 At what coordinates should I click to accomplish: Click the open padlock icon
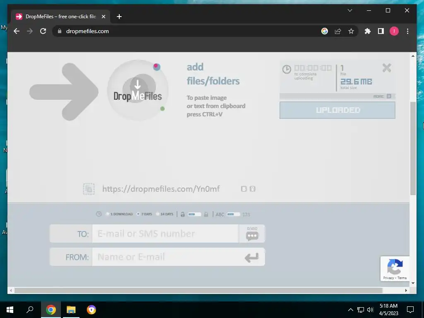183,214
